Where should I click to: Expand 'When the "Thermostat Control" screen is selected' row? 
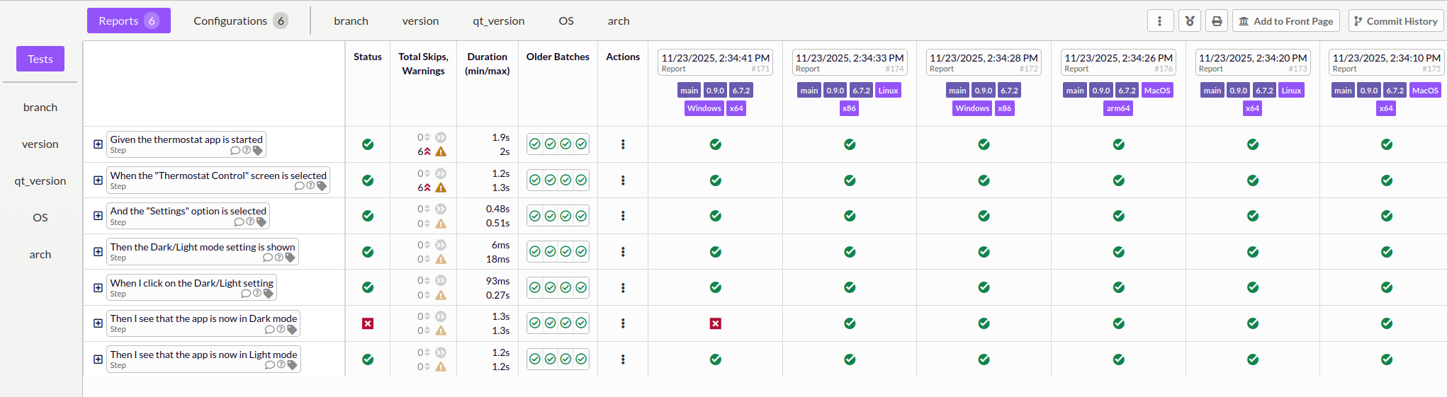pyautogui.click(x=98, y=180)
